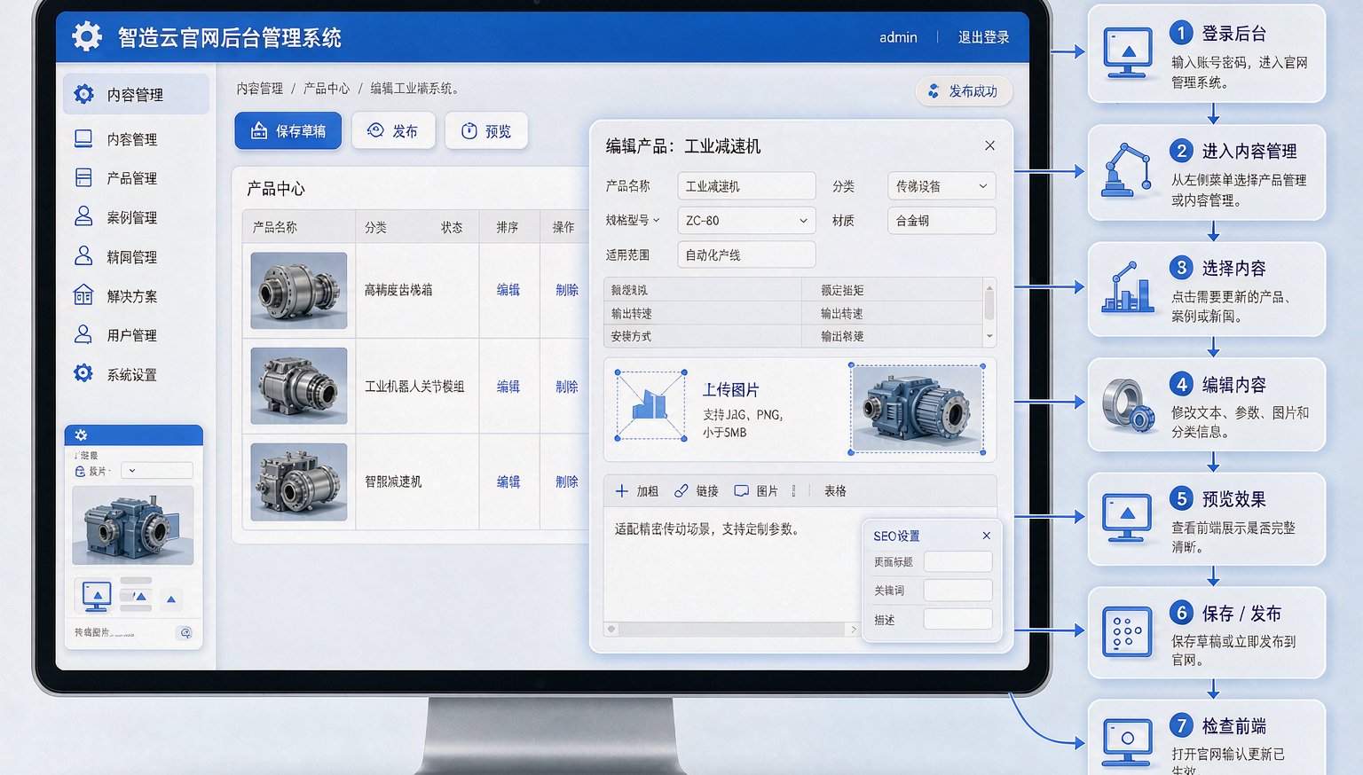
Task: Click the 额定扭矩 parameter cell
Action: (891, 290)
